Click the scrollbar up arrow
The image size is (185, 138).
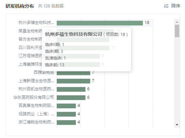click(177, 22)
